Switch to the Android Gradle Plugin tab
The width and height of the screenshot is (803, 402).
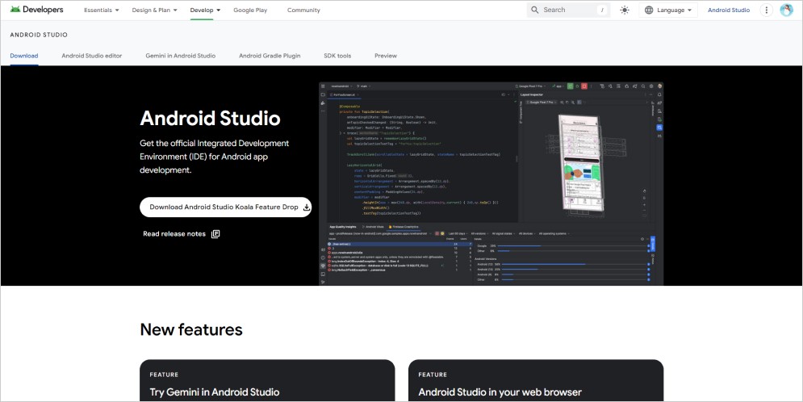pyautogui.click(x=270, y=56)
